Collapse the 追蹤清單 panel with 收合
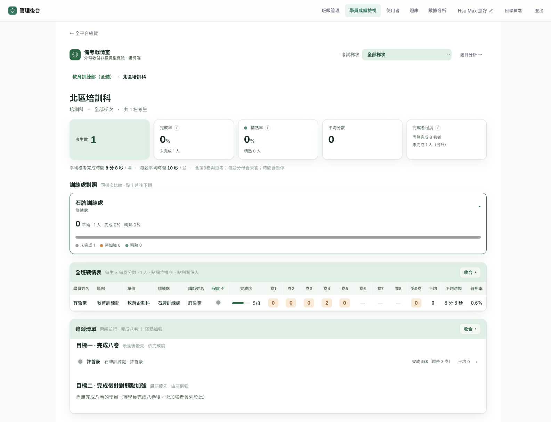This screenshot has height=422, width=551. pos(470,329)
